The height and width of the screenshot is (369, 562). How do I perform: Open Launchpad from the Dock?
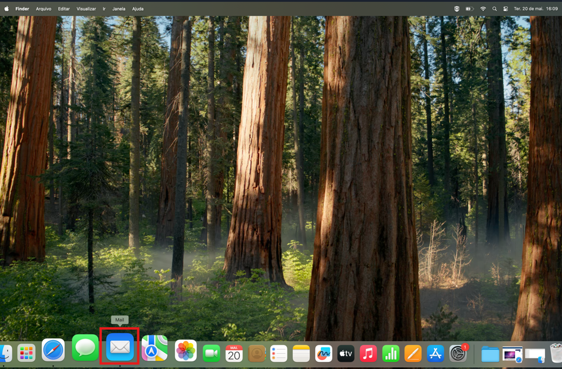pyautogui.click(x=27, y=353)
